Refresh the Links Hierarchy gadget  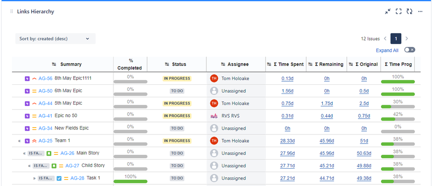click(x=409, y=11)
